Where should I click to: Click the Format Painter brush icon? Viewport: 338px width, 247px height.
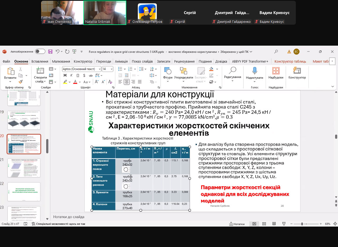(x=21, y=82)
